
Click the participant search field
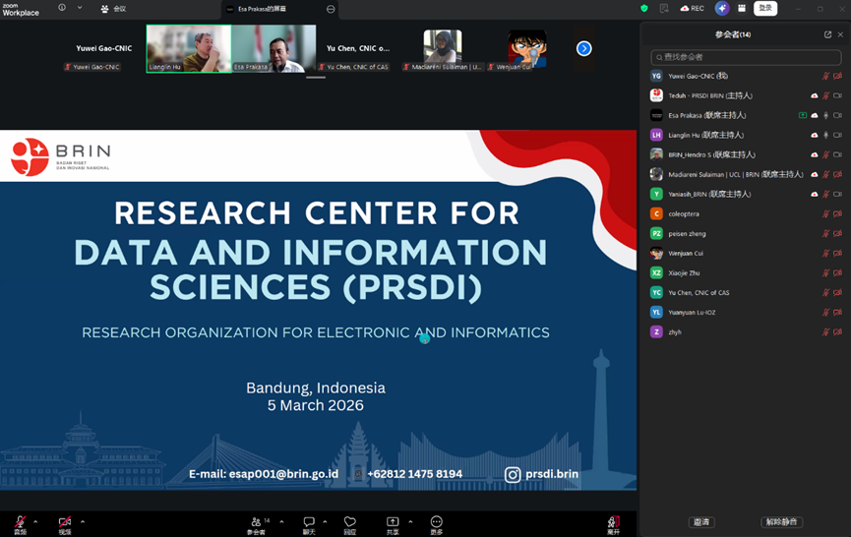click(745, 57)
